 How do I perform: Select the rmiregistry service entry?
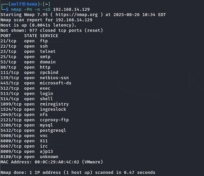pyautogui.click(x=54, y=104)
